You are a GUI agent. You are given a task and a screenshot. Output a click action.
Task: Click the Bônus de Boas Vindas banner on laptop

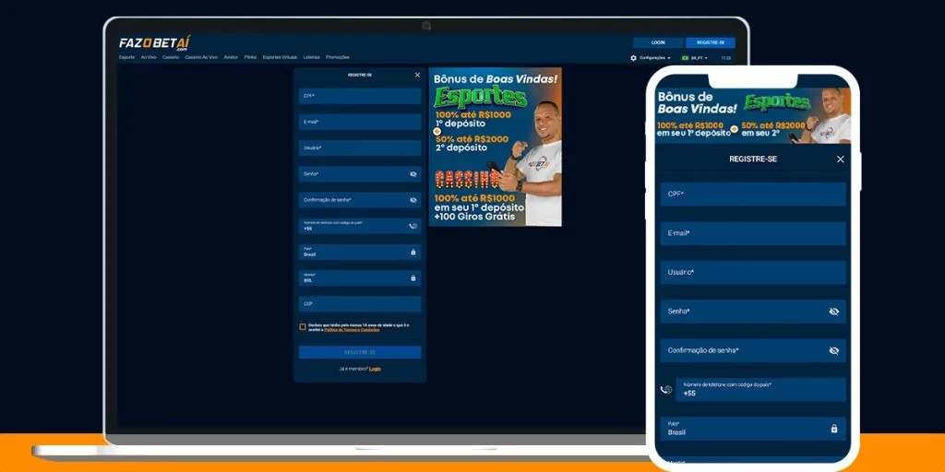[495, 147]
